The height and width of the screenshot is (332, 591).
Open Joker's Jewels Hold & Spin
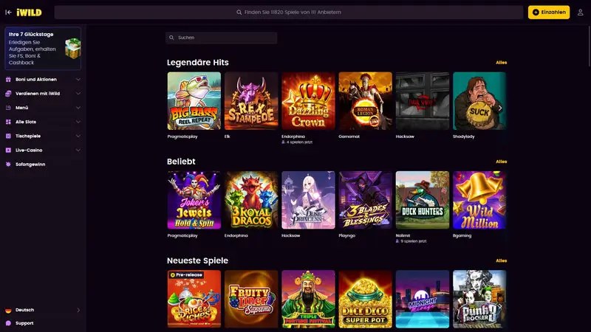tap(194, 200)
